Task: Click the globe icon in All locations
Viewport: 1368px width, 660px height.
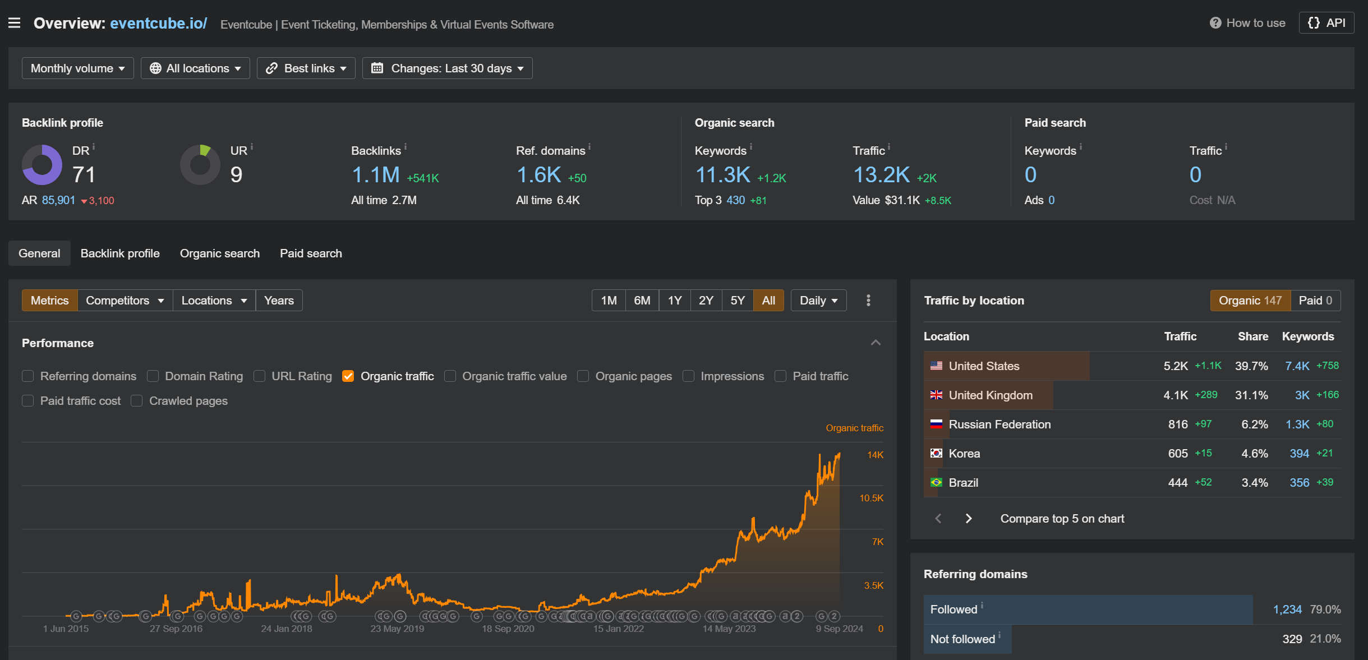Action: pos(155,68)
